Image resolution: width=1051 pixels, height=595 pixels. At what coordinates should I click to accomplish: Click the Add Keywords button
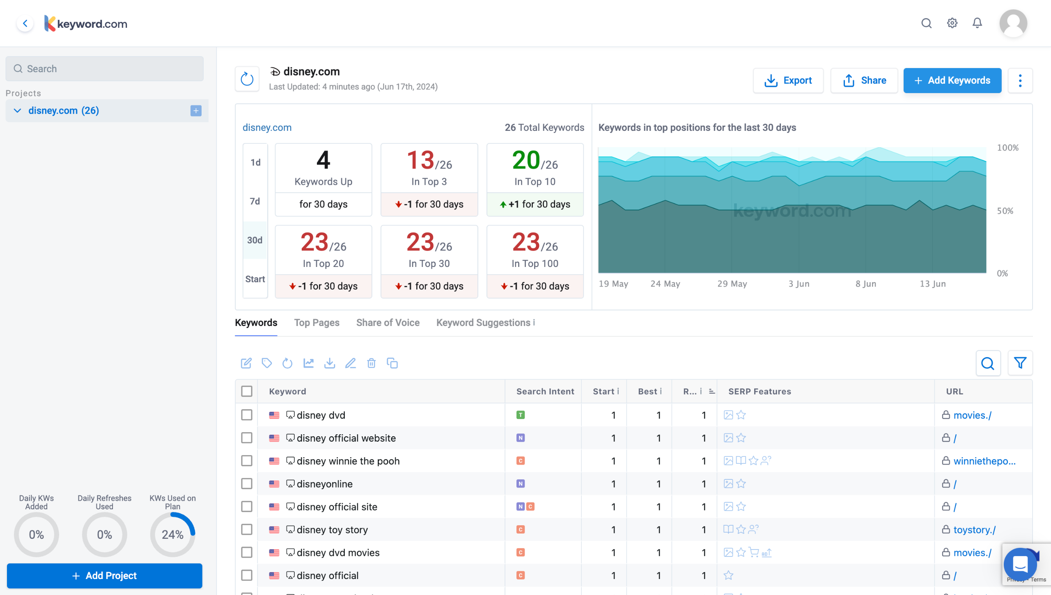pos(952,80)
